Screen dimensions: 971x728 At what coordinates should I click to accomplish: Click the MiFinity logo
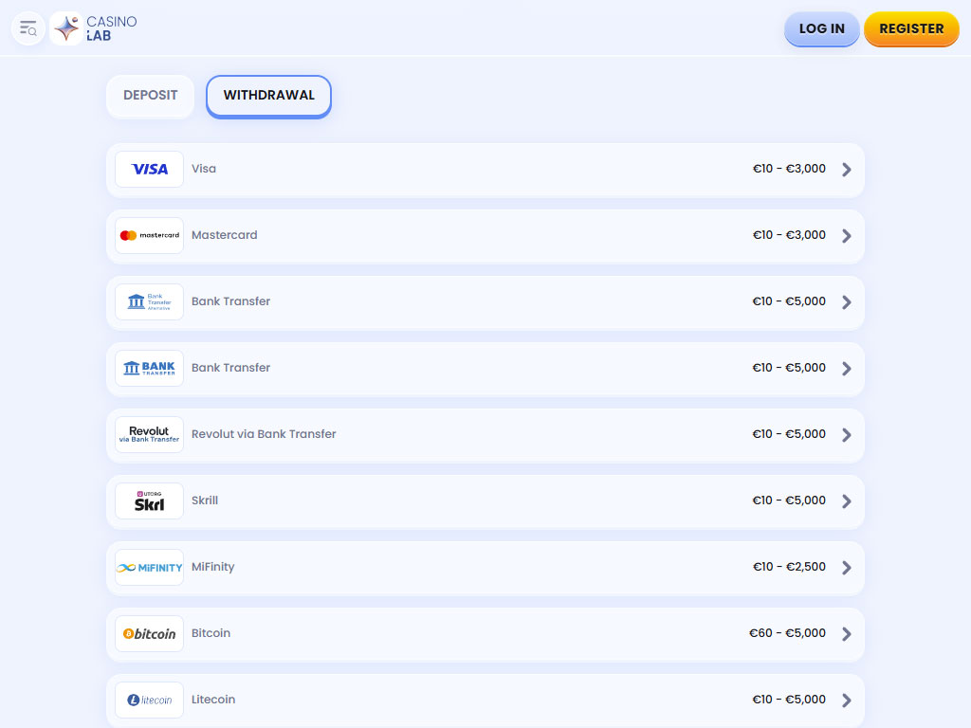[x=149, y=567]
